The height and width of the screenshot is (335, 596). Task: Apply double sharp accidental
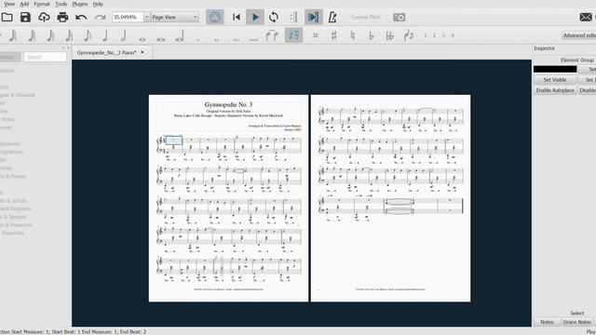pyautogui.click(x=315, y=35)
